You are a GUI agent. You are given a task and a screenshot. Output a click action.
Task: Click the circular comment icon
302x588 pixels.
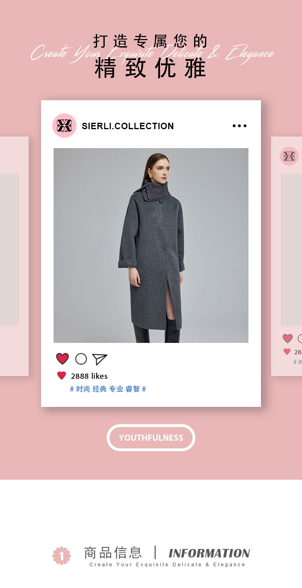click(x=81, y=359)
